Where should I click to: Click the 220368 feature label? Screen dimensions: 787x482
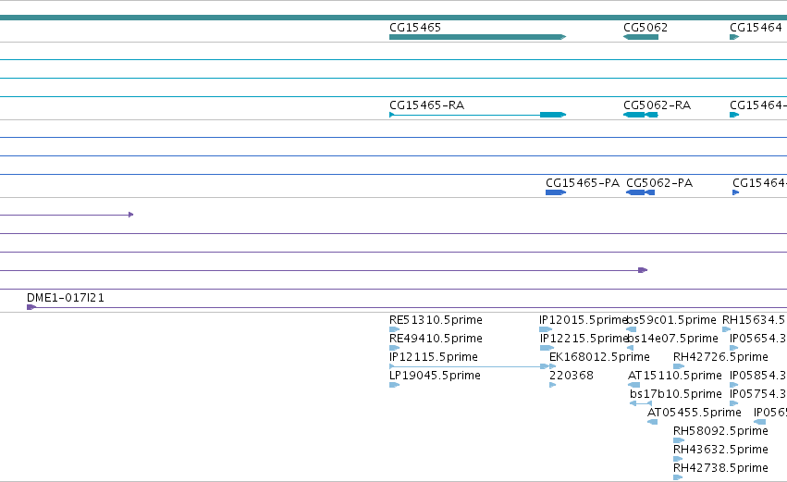pos(572,376)
